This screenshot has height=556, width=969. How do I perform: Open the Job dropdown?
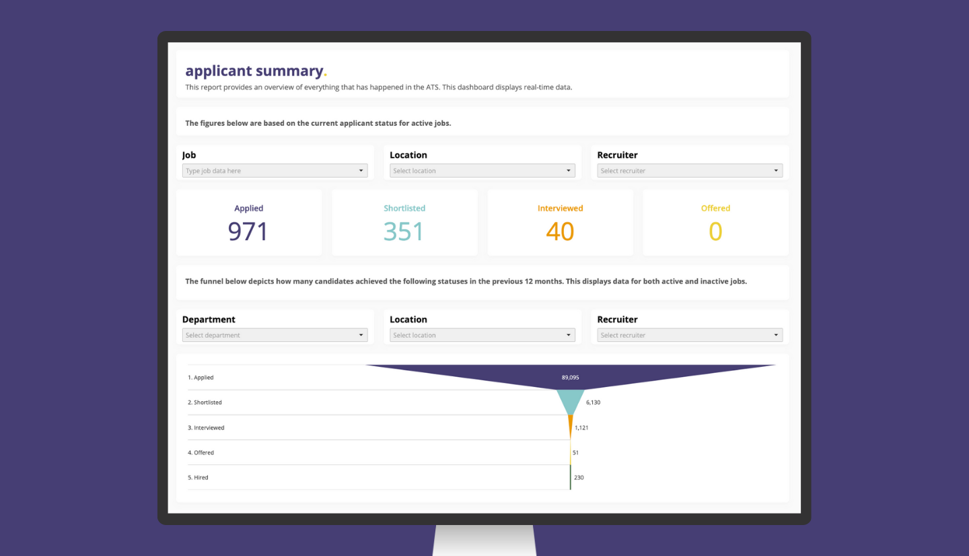click(x=275, y=171)
